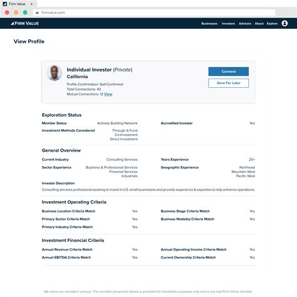
Task: Open the user account avatar icon
Action: coord(284,23)
